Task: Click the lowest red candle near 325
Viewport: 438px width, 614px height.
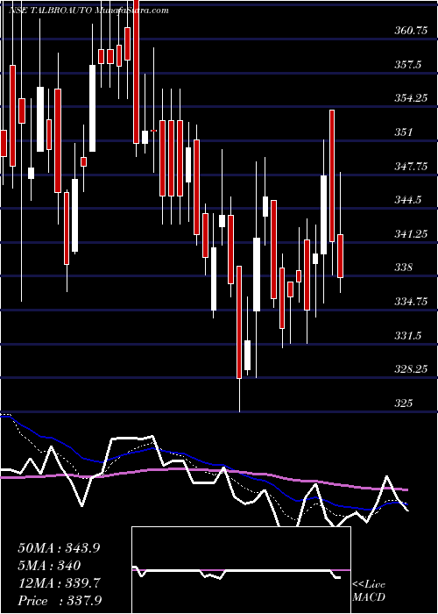Action: [239, 322]
